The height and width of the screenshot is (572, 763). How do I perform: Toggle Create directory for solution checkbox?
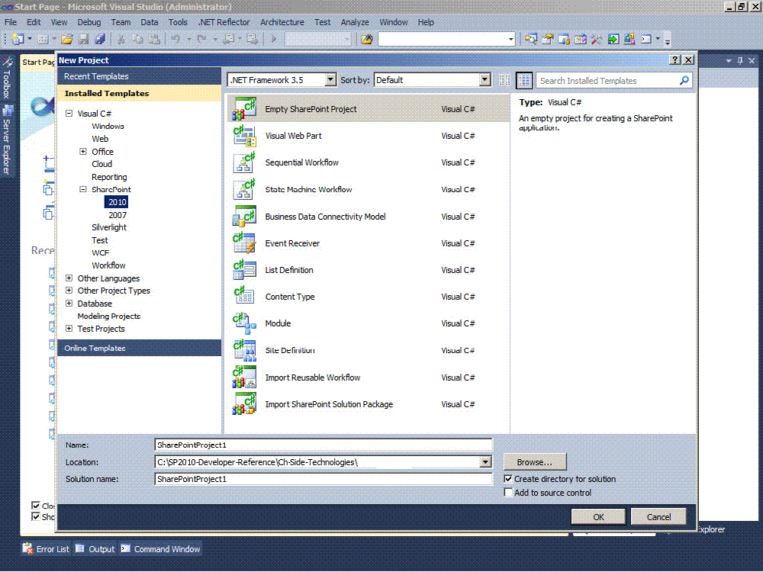(508, 479)
